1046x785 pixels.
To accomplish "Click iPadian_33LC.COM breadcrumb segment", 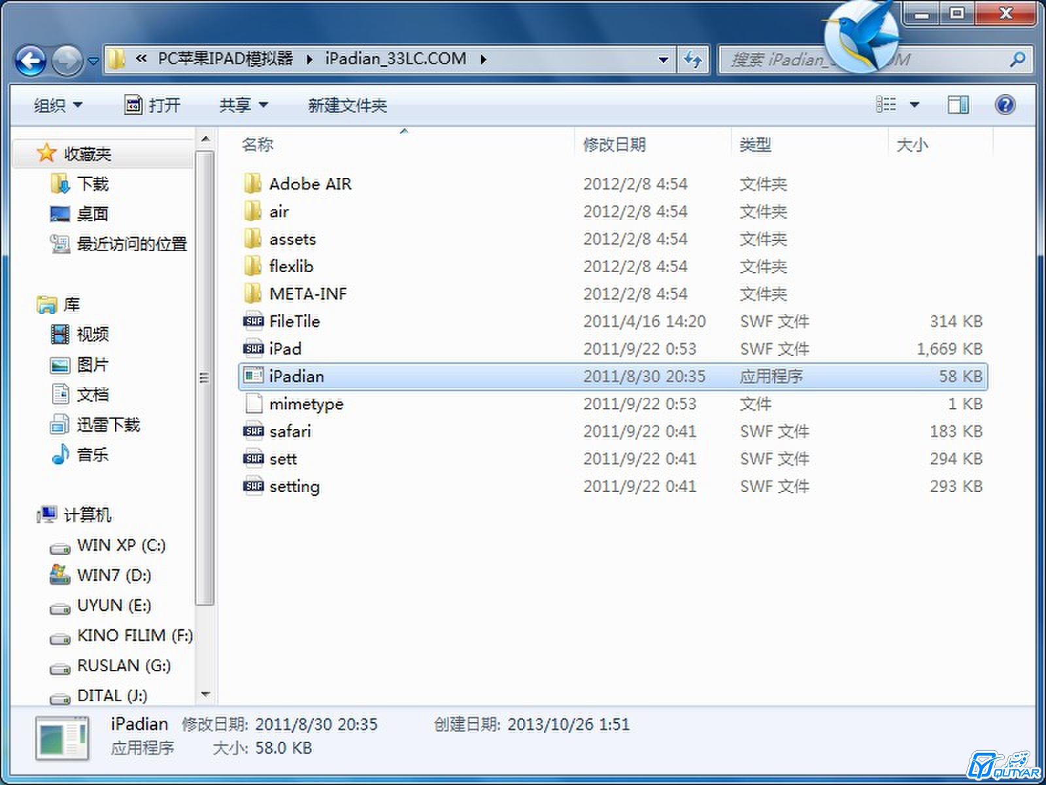I will [x=396, y=59].
